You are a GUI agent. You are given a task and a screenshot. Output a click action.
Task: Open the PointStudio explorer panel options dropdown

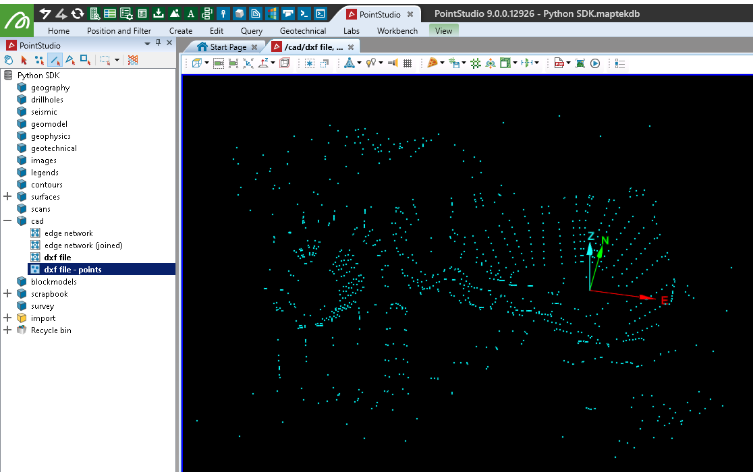[x=148, y=44]
